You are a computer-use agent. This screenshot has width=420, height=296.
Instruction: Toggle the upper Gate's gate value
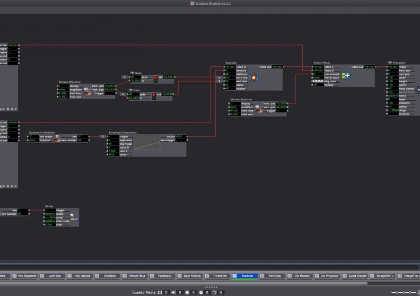coord(135,77)
